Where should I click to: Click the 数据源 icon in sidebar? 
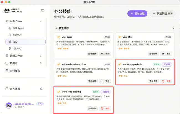[x=7, y=63]
